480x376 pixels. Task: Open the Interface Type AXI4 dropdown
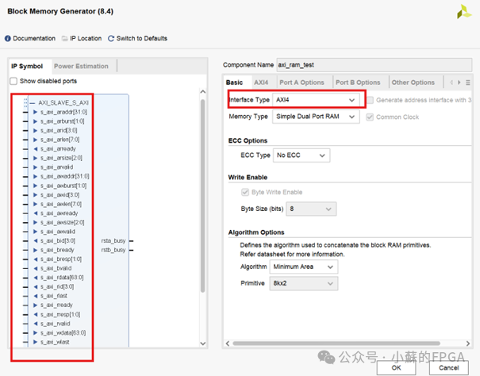[x=316, y=100]
